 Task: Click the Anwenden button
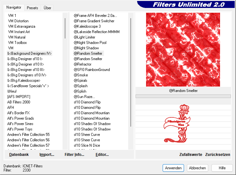[173, 168]
